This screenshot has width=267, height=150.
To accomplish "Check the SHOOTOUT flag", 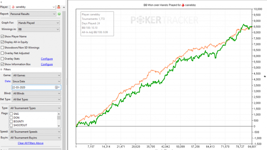I will click(11, 125).
